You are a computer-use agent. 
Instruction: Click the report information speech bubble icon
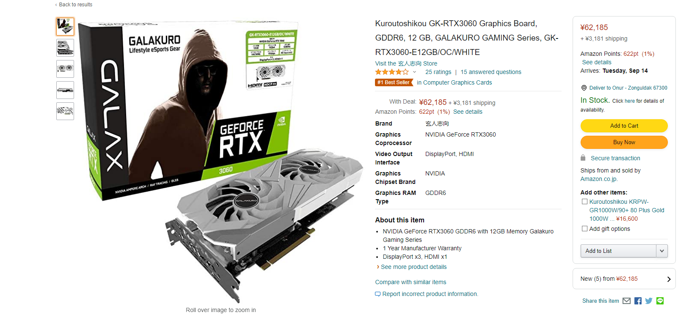[378, 294]
